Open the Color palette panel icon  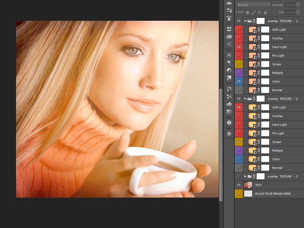(229, 104)
